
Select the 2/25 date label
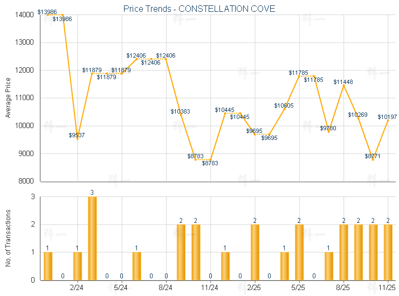coord(254,287)
